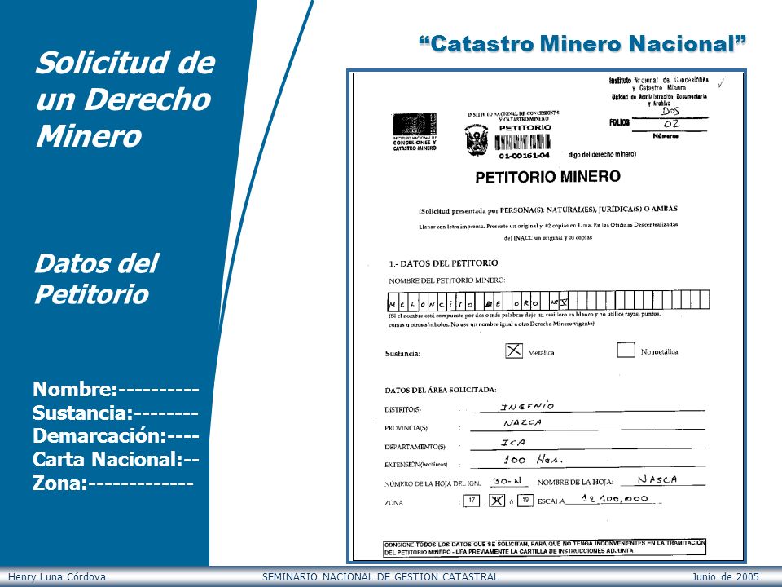Click the scanned Petitorio Minero form image

pyautogui.click(x=547, y=317)
